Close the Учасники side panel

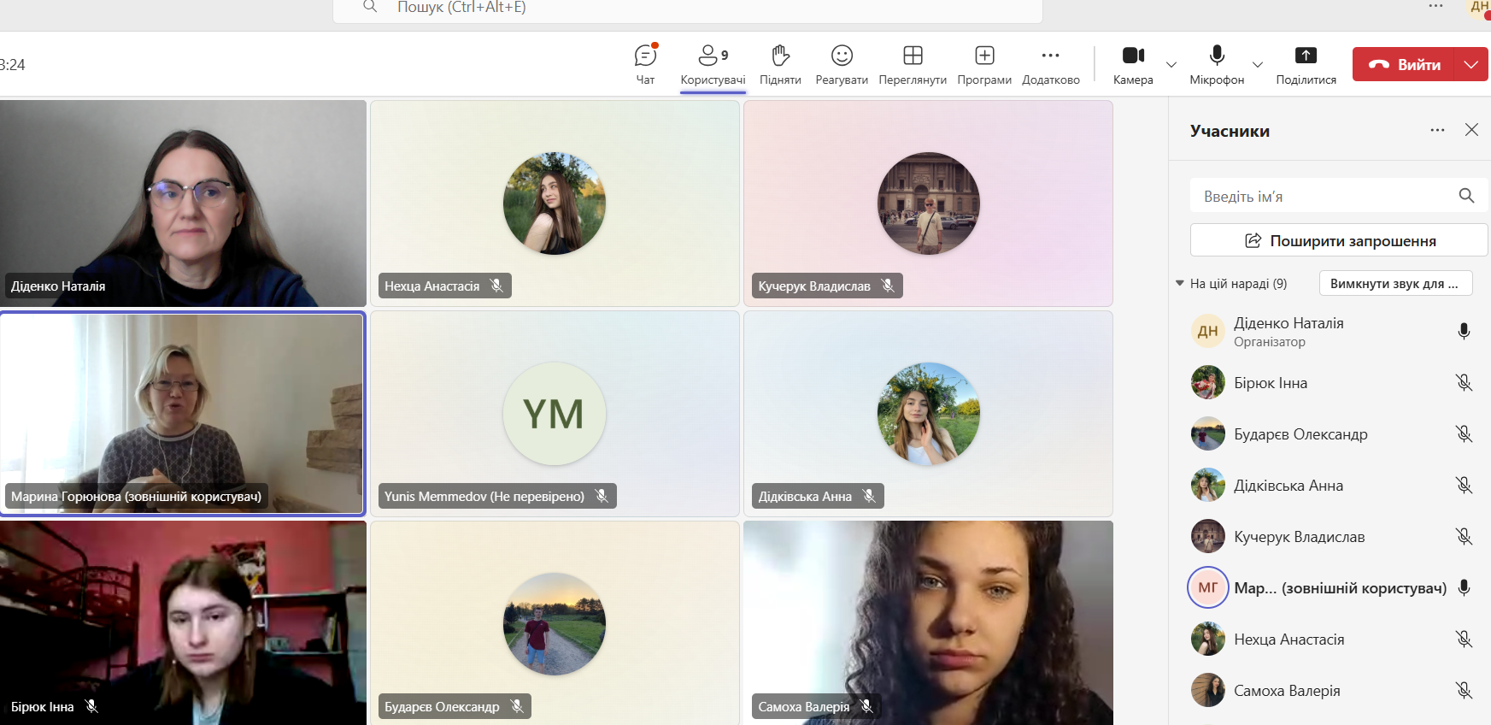tap(1471, 130)
